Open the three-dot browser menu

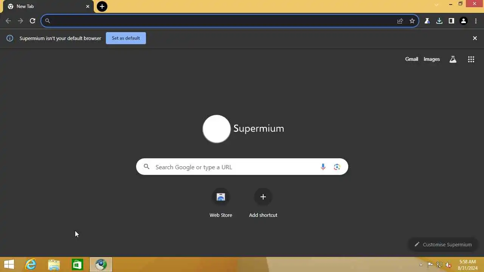coord(476,21)
